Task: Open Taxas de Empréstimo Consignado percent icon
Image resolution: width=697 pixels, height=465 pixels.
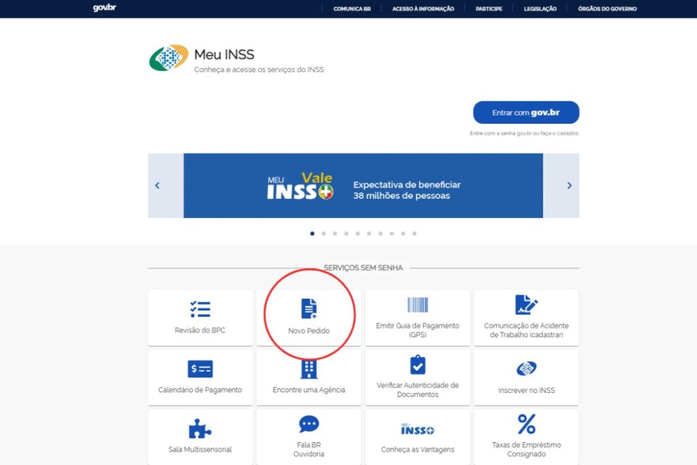Action: coord(526,424)
